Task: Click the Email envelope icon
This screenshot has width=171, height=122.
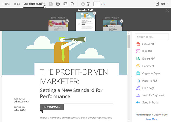Action: click(x=65, y=4)
